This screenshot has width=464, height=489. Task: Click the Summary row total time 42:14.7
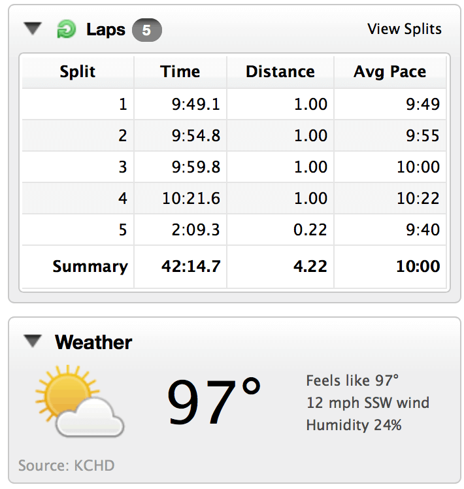(190, 267)
